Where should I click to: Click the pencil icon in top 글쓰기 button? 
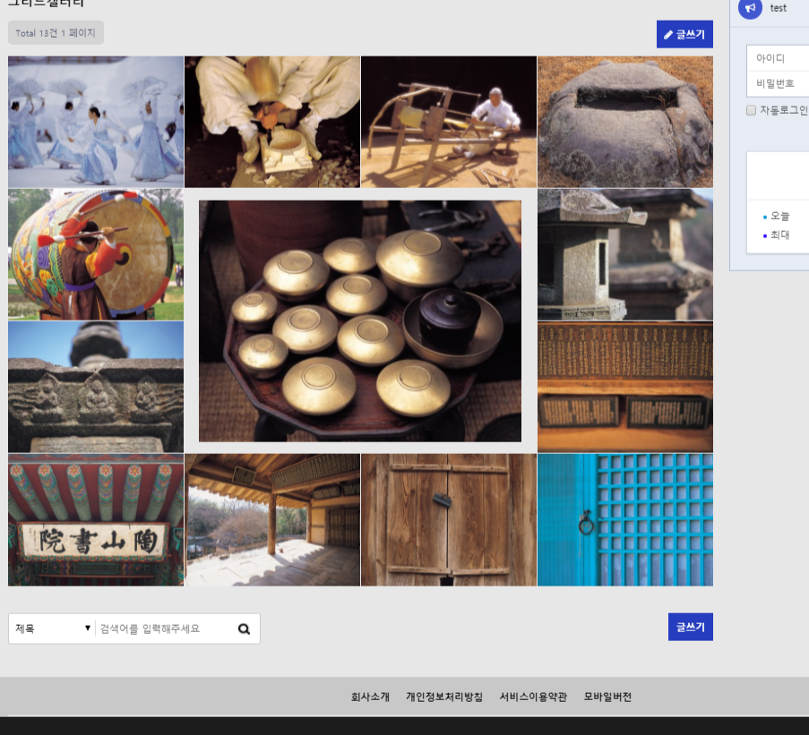(x=667, y=35)
